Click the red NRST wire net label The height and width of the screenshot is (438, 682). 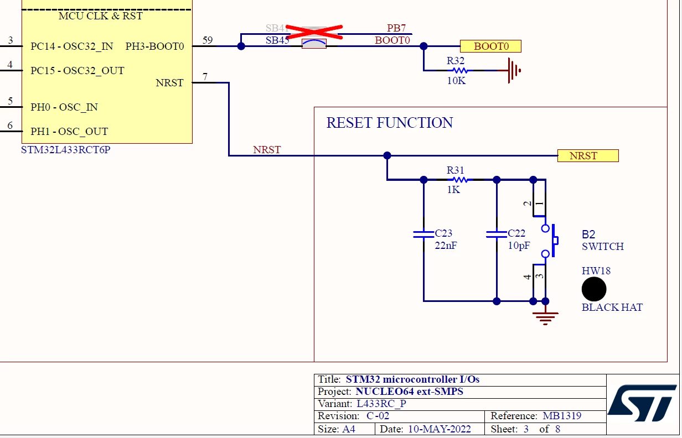click(x=267, y=150)
